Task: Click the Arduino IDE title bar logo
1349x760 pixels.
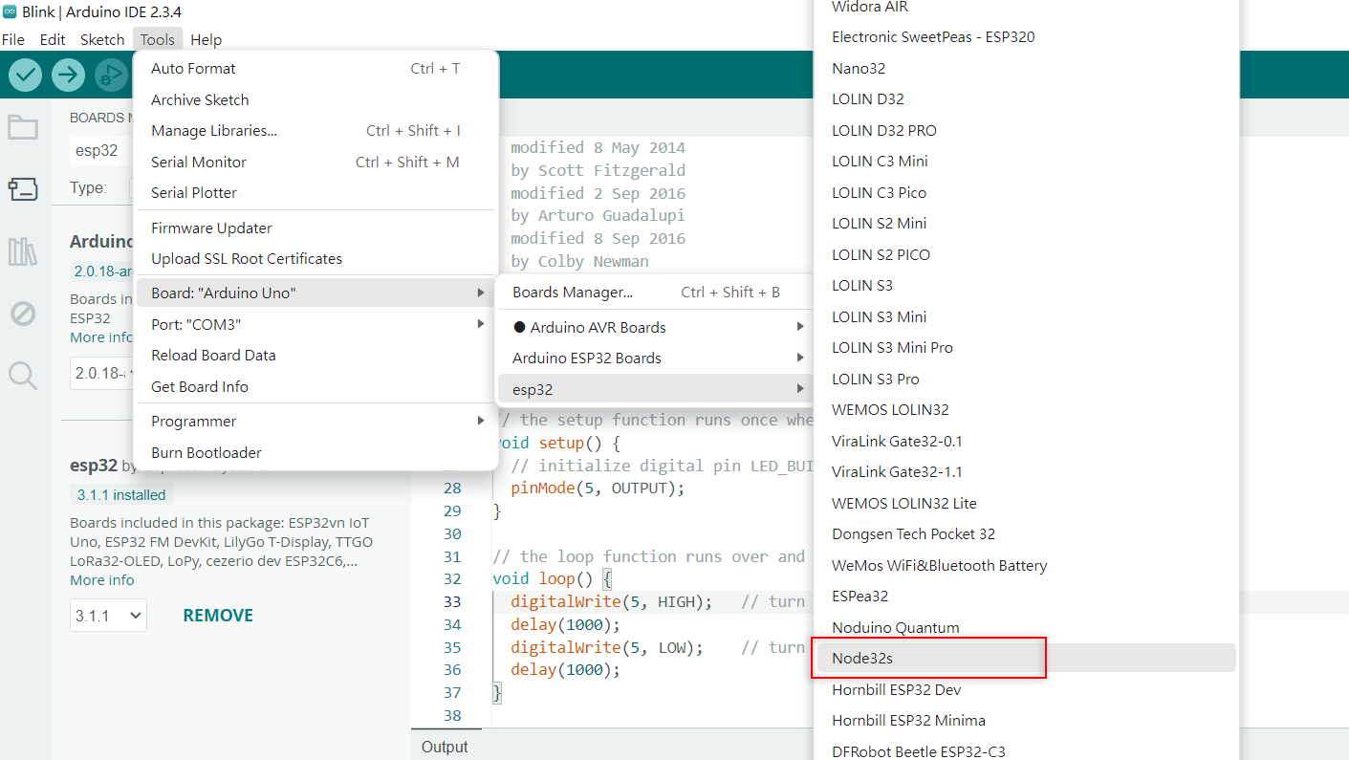Action: coord(10,12)
